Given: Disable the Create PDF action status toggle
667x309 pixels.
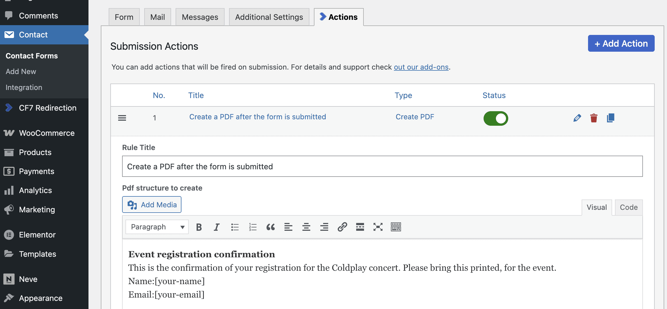Looking at the screenshot, I should point(496,118).
